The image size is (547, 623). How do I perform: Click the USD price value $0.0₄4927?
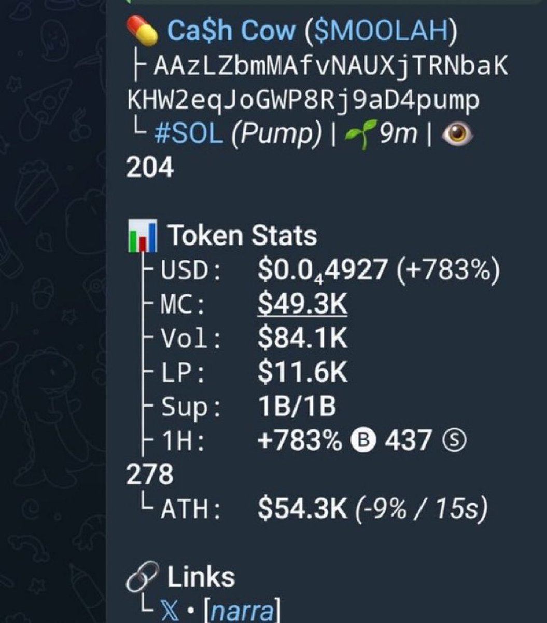point(322,271)
